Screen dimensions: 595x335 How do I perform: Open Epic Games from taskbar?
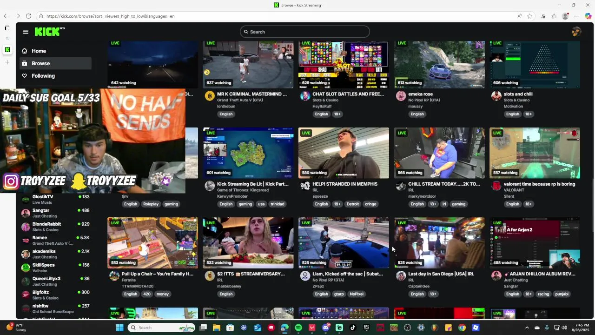pyautogui.click(x=367, y=328)
